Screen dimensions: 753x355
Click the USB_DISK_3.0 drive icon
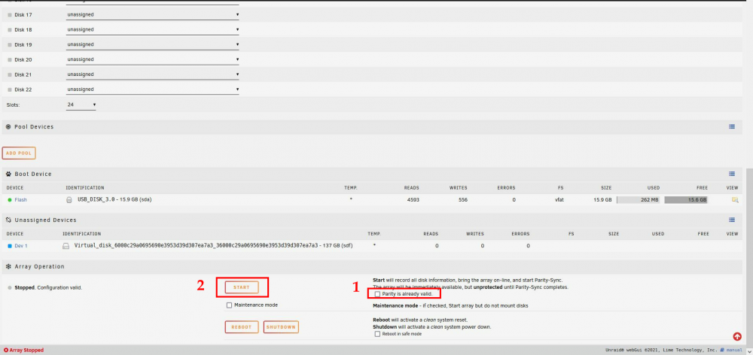pyautogui.click(x=69, y=199)
